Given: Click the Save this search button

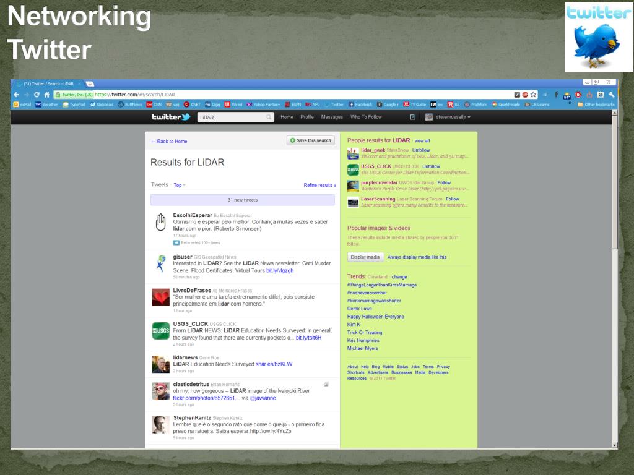Looking at the screenshot, I should 311,140.
